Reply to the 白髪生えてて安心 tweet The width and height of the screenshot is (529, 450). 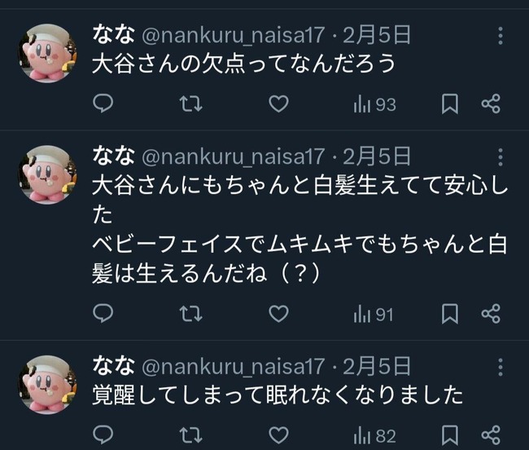[x=103, y=314]
